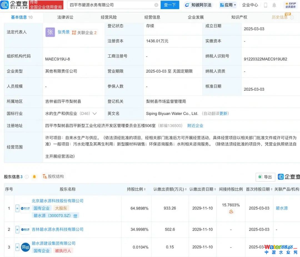The width and height of the screenshot is (300, 257).
Task: Open the 附近企业 link
Action: click(x=195, y=126)
